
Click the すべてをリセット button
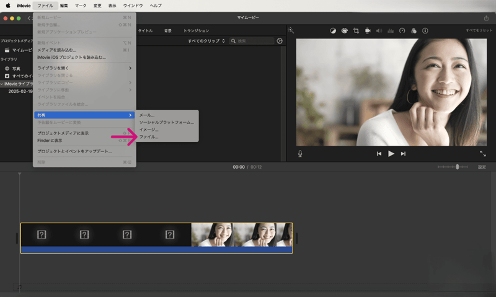[x=479, y=30]
